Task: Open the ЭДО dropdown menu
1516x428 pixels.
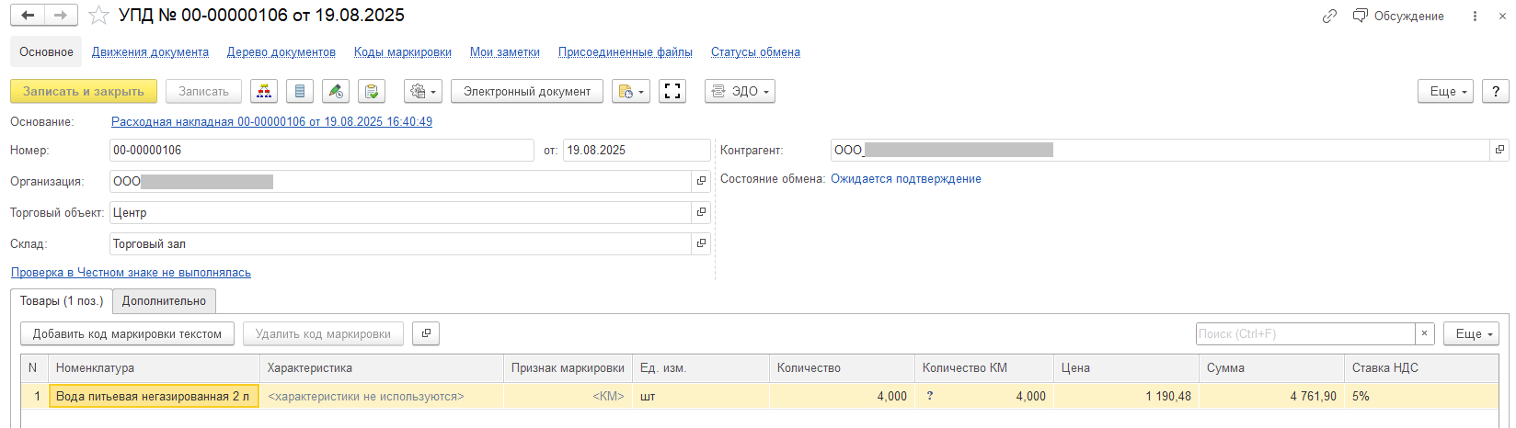Action: tap(740, 91)
